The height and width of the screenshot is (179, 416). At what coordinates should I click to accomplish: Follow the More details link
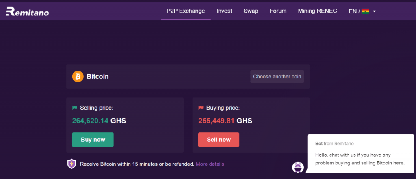210,164
